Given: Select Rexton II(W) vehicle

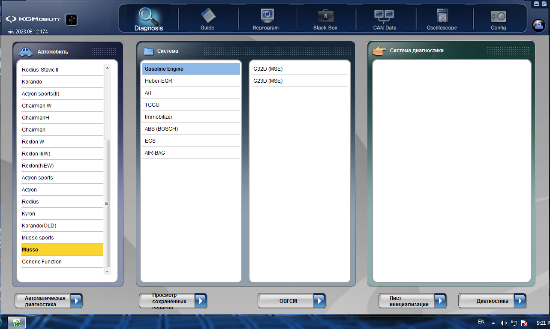Looking at the screenshot, I should point(62,153).
